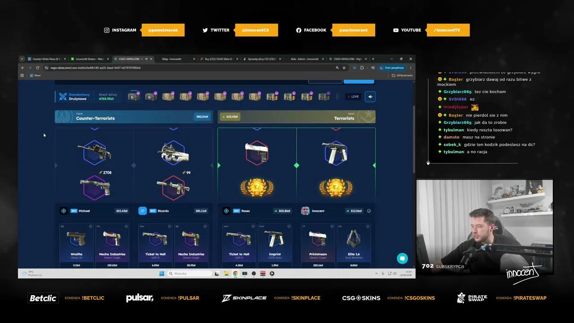Expand the tab search dropdown arrow
The width and height of the screenshot is (574, 323).
[22, 59]
